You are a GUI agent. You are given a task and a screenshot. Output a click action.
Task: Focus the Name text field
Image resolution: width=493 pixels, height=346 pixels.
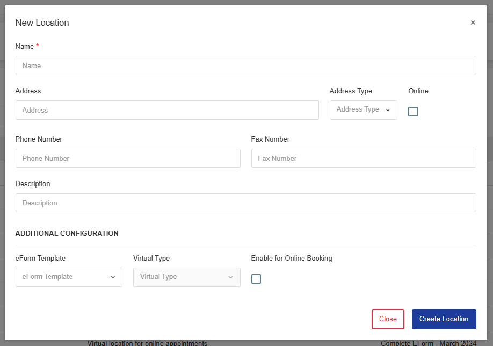[245, 65]
